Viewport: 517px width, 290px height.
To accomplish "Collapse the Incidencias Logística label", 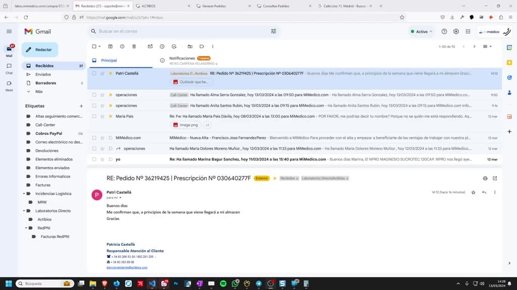I will tap(24, 194).
